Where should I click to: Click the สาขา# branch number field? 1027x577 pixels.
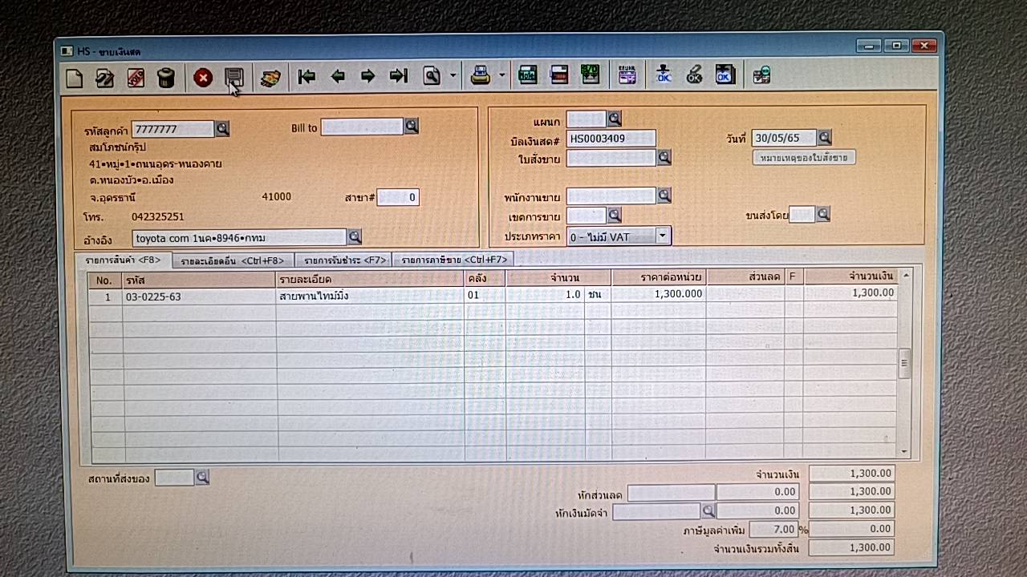coord(398,197)
